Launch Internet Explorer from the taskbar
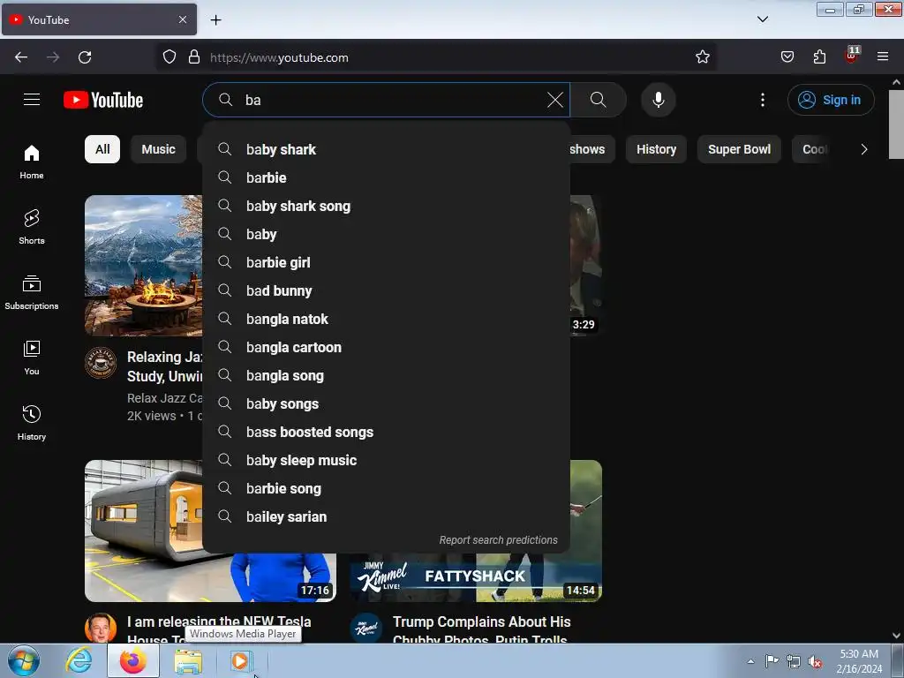Viewport: 904px width, 678px height. coord(79,660)
